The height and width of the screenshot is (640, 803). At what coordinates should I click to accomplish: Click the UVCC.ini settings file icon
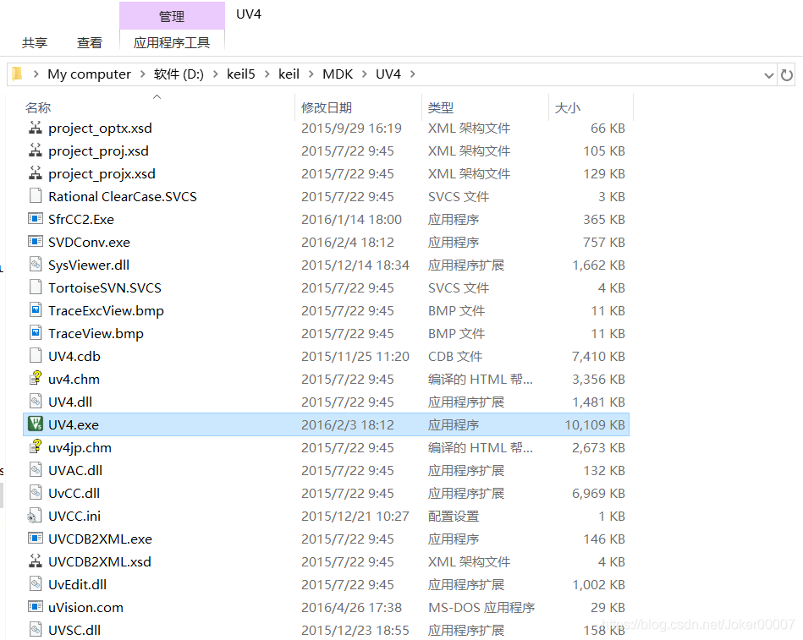point(35,516)
